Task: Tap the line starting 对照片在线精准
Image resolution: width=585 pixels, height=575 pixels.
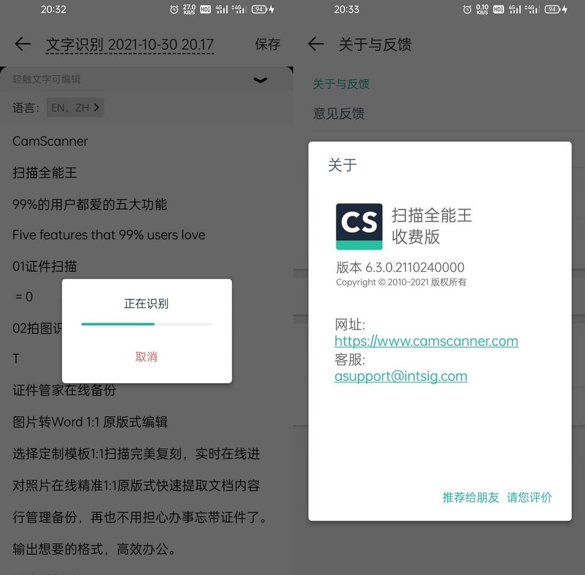Action: [136, 485]
